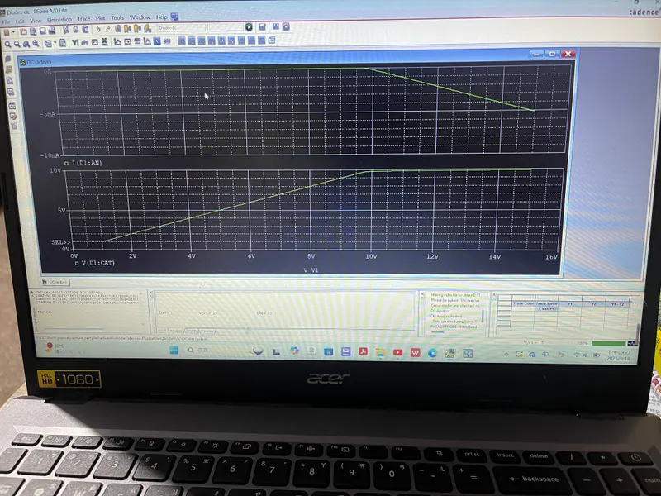Click the Zoom Out magnifier icon
The width and height of the screenshot is (661, 496).
click(x=17, y=44)
